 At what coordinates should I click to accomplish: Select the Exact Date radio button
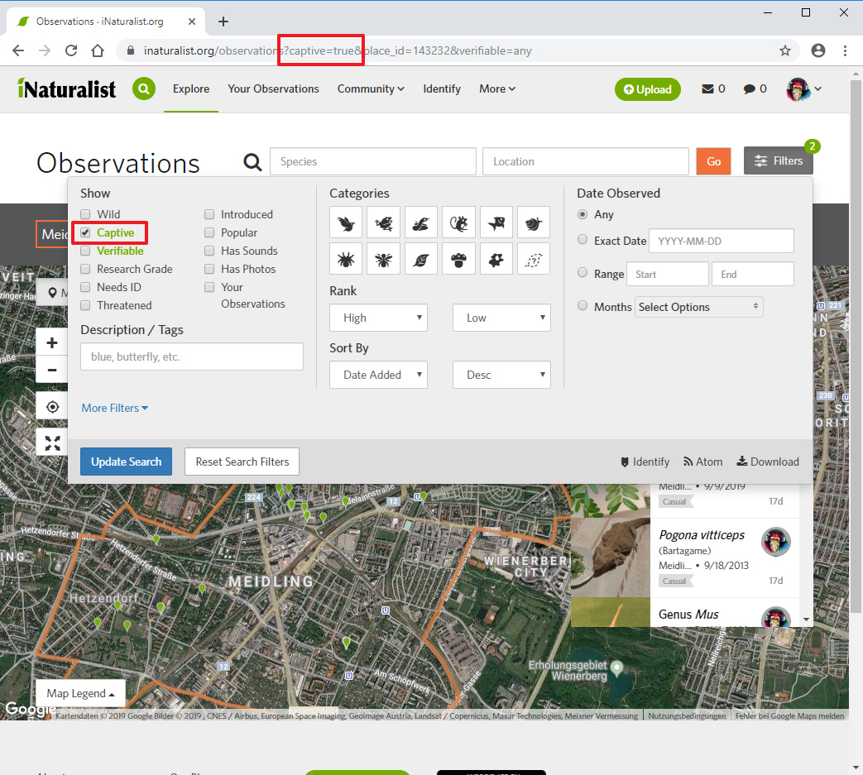(583, 239)
